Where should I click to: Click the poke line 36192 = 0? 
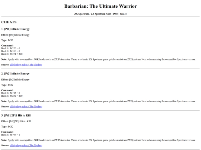click(11, 93)
